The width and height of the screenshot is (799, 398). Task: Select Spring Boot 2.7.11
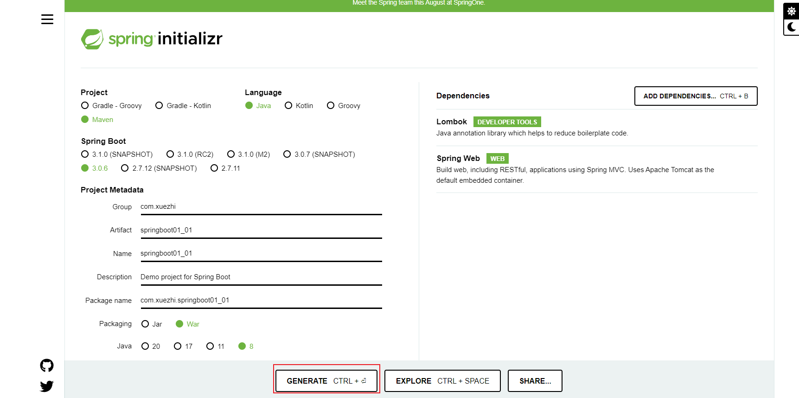pos(225,168)
